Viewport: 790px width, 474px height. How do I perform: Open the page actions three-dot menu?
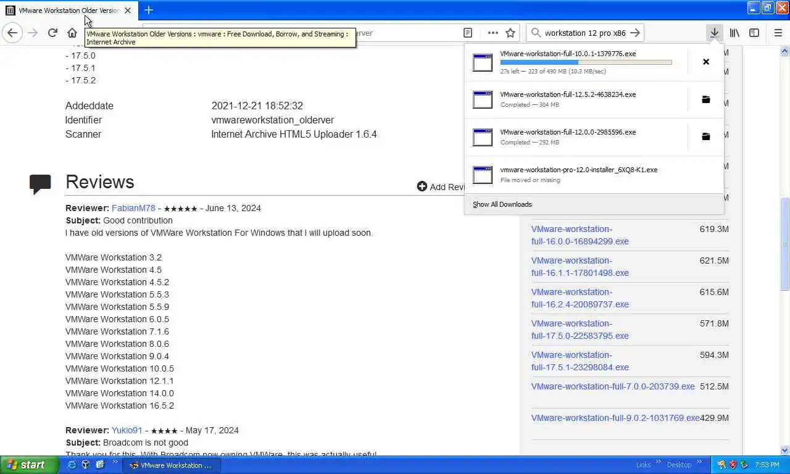[x=493, y=33]
